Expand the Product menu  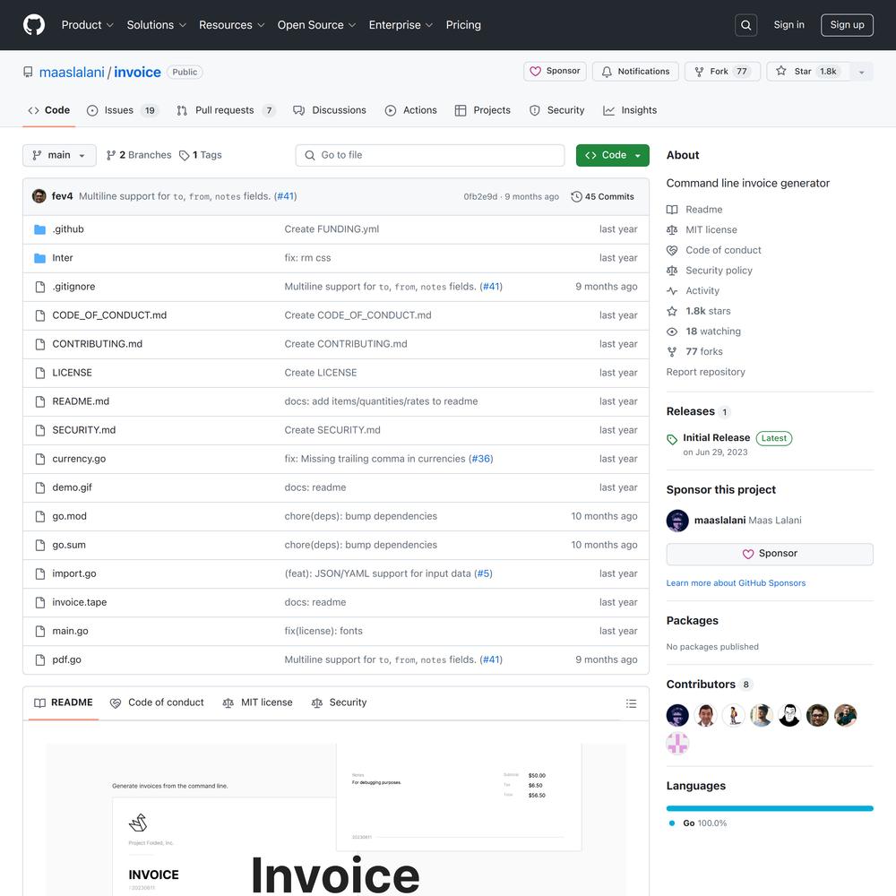coord(88,25)
